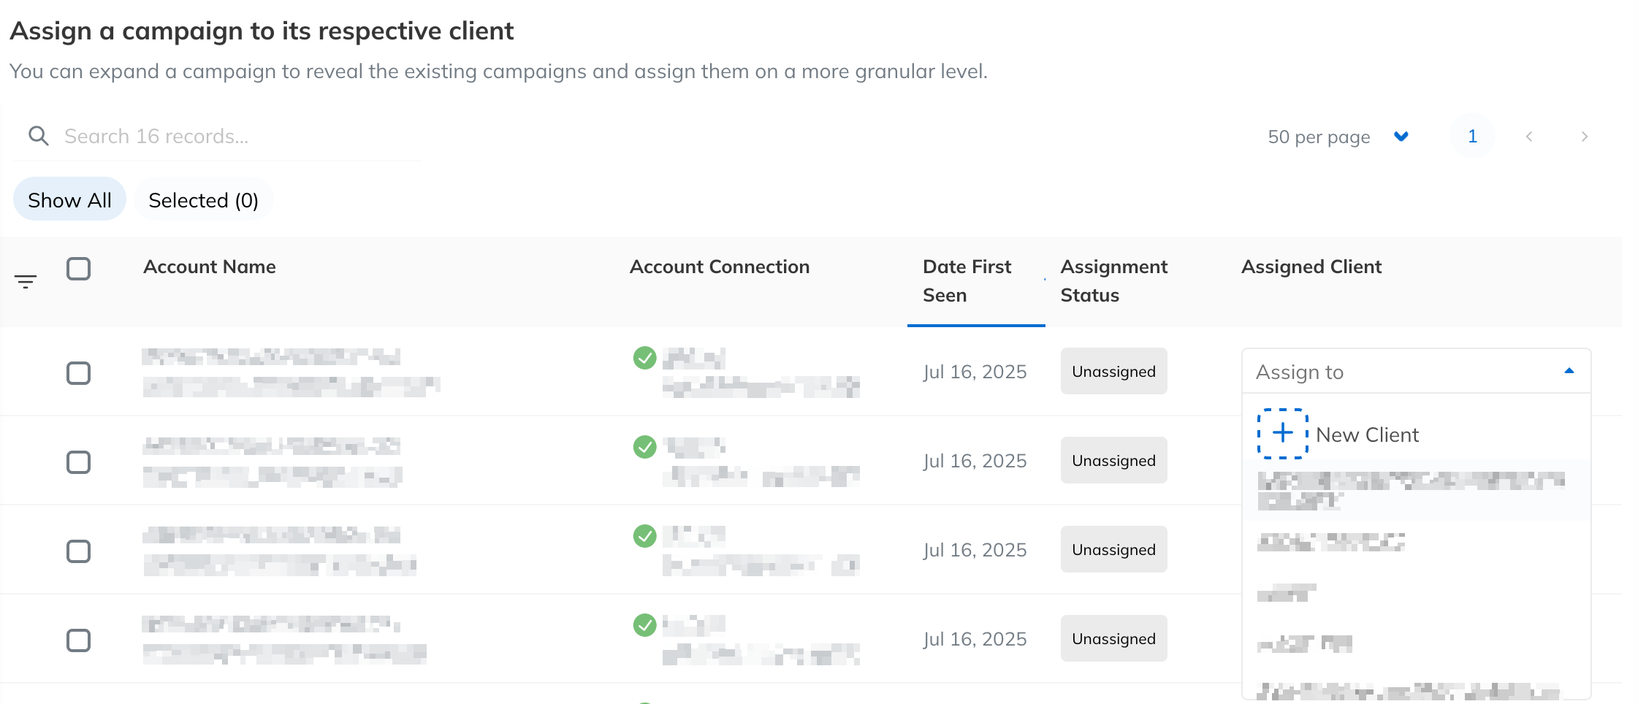Click the Unassigned status badge on the first row
The image size is (1638, 704).
point(1113,371)
